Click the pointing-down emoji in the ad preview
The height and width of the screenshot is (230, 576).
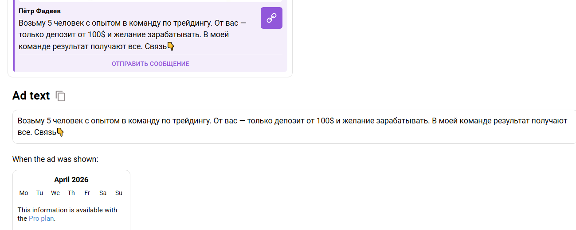[x=171, y=46]
